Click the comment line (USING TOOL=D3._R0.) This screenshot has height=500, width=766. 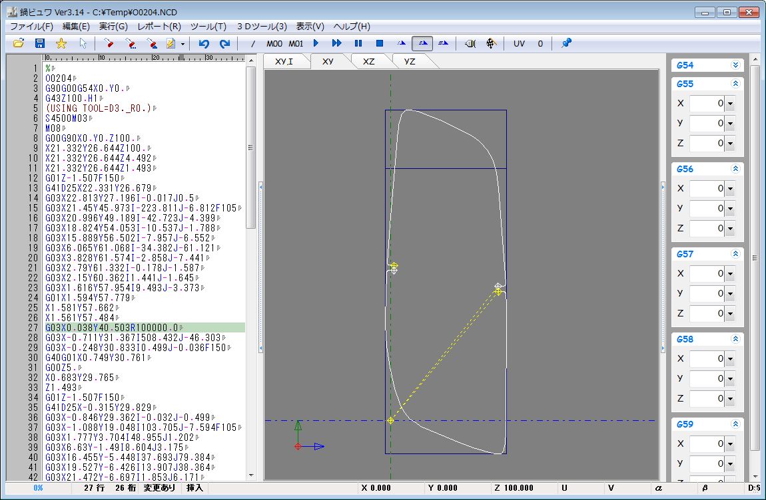coord(99,108)
